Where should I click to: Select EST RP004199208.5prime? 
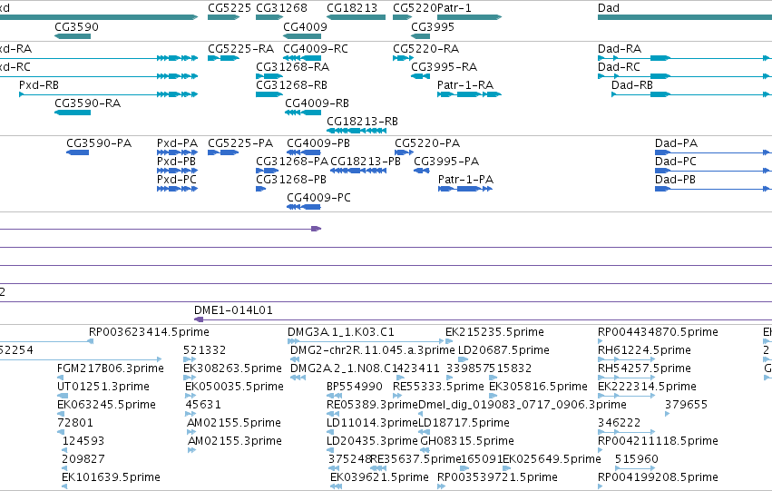(x=601, y=486)
